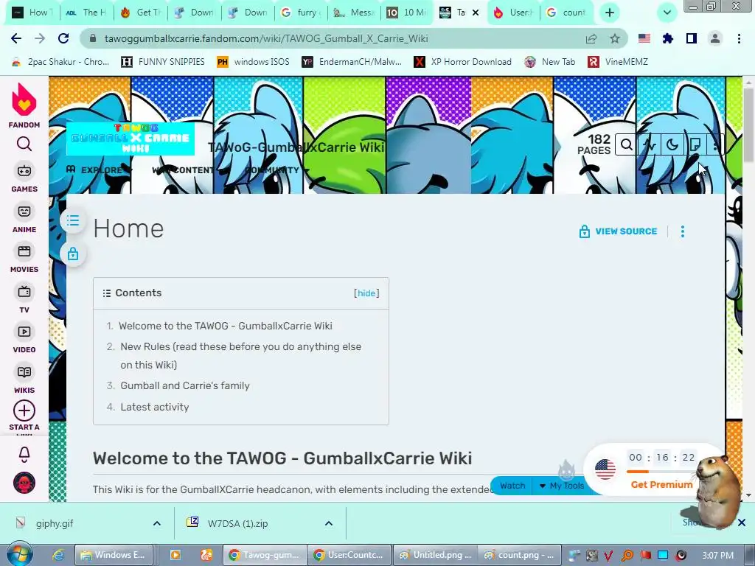Viewport: 755px width, 566px height.
Task: Open Fandom sidebar search
Action: (x=24, y=144)
